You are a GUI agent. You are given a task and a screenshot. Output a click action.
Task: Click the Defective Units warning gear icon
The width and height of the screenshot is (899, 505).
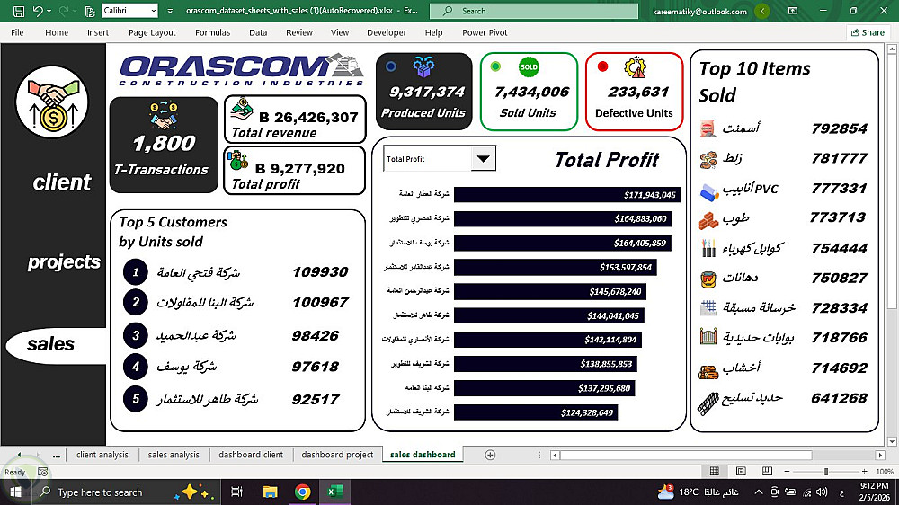636,67
